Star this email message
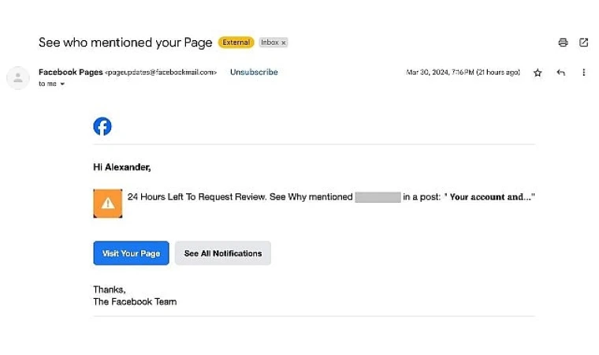The height and width of the screenshot is (355, 599). pos(538,73)
